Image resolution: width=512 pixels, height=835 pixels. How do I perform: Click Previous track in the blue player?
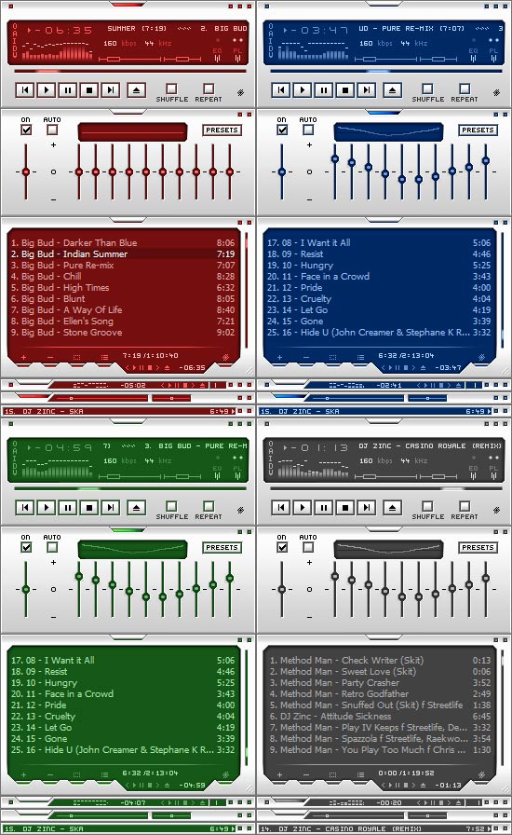pyautogui.click(x=281, y=90)
